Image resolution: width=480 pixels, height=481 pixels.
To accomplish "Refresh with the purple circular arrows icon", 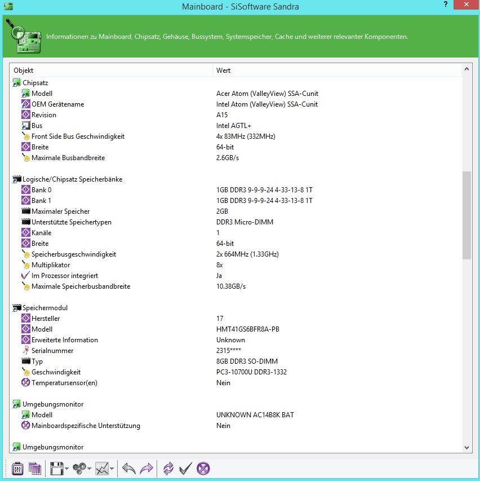I will coord(168,469).
